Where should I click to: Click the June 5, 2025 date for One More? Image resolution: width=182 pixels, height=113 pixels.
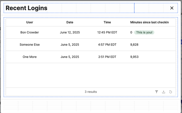[70, 57]
